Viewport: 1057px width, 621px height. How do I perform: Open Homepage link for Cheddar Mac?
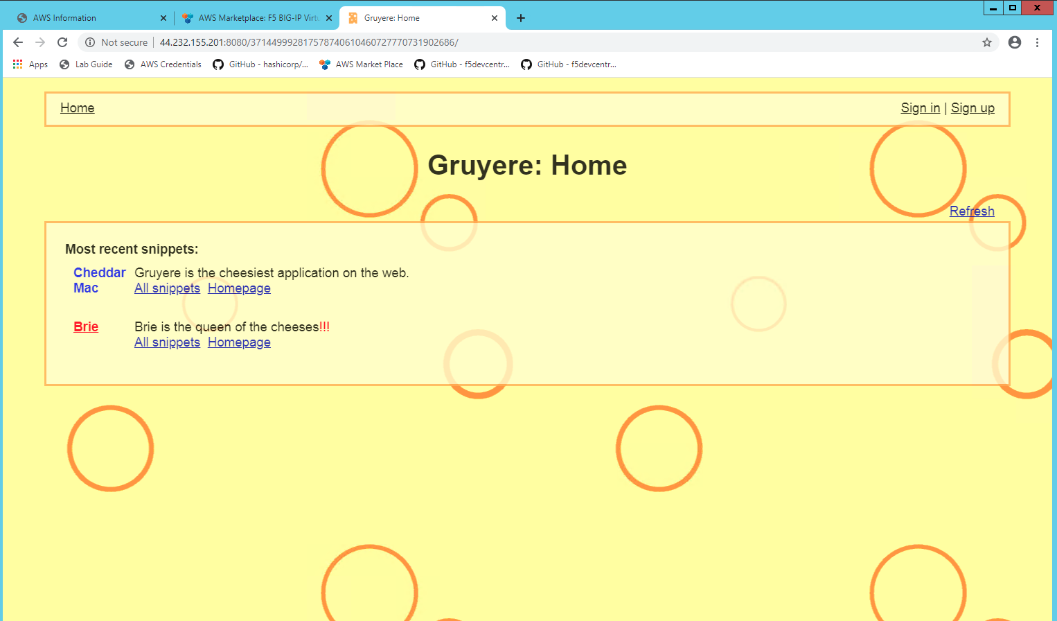point(239,288)
